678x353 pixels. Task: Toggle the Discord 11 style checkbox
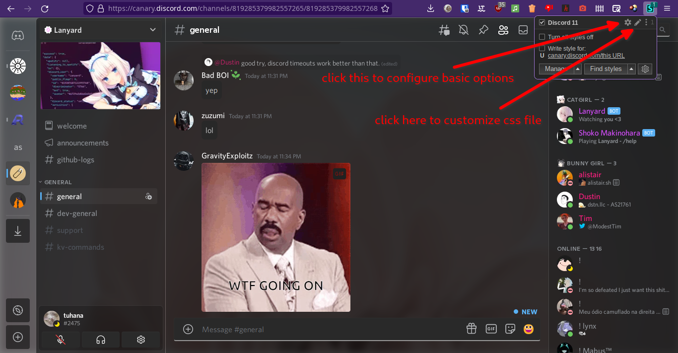[x=542, y=23]
